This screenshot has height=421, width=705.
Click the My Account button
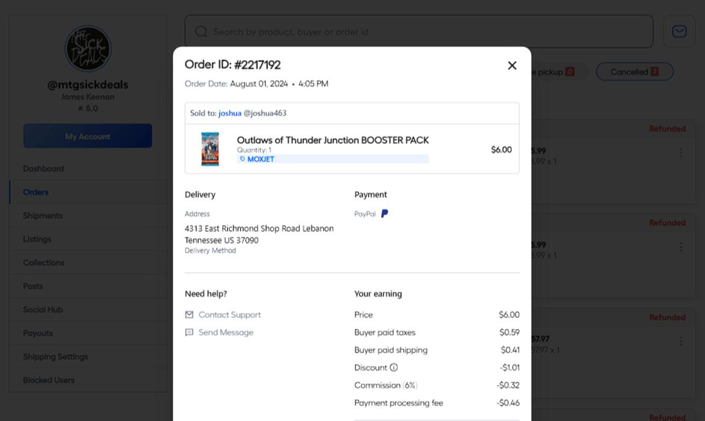coord(88,136)
